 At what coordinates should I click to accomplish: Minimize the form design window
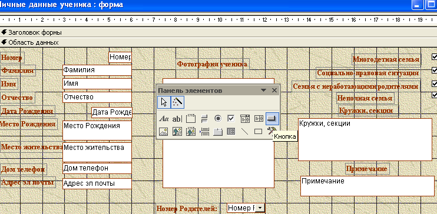tap(417, 5)
